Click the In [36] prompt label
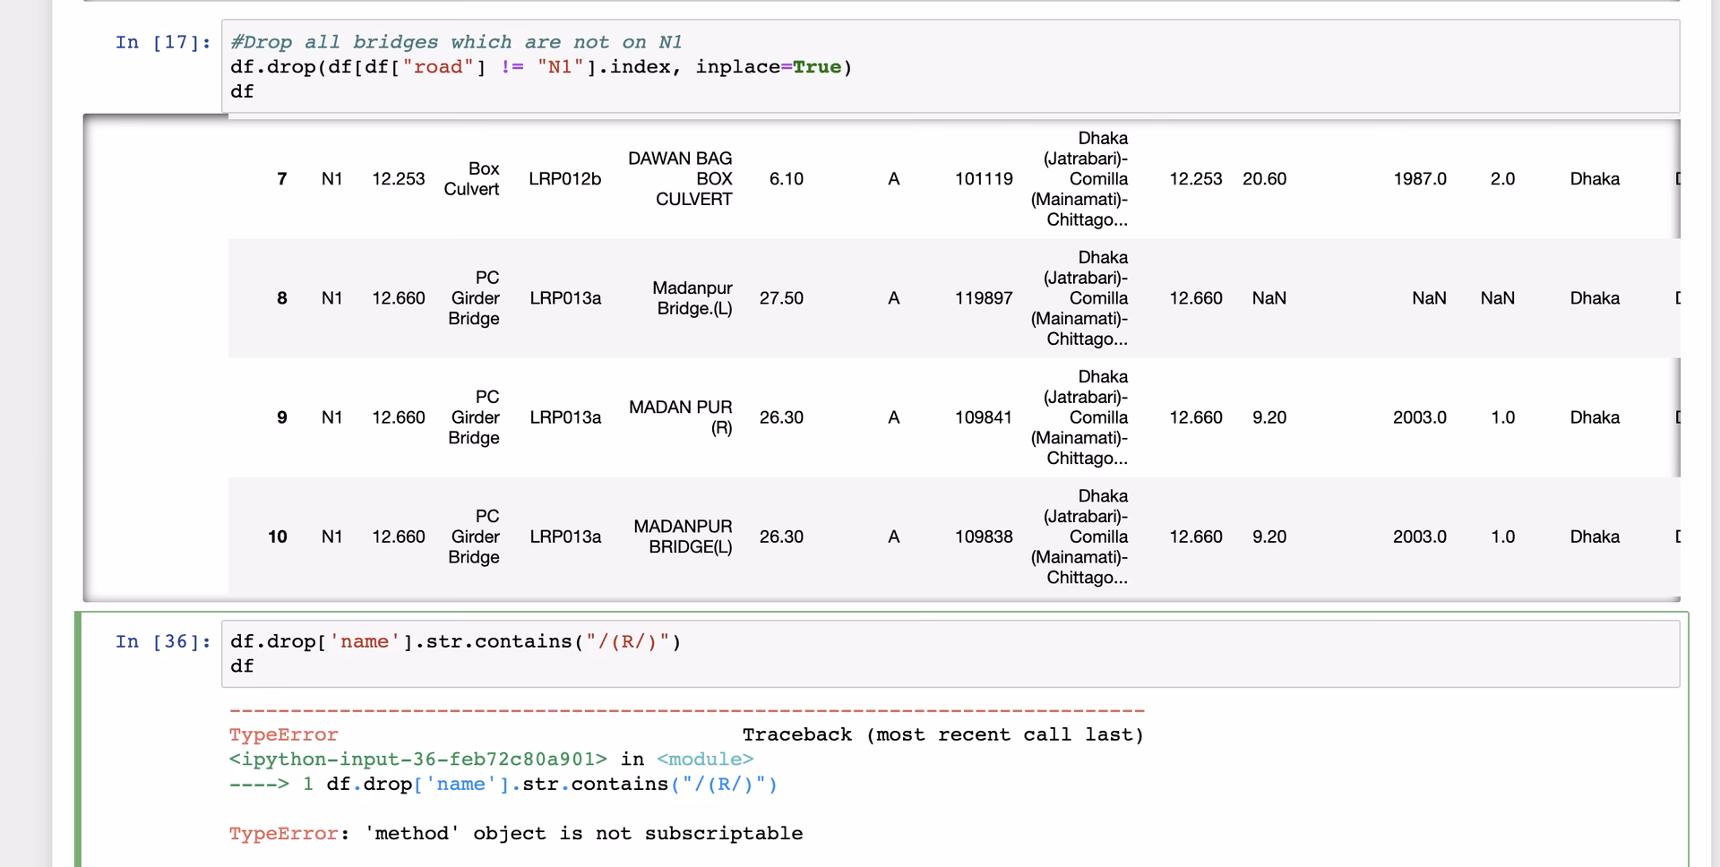 (x=161, y=641)
